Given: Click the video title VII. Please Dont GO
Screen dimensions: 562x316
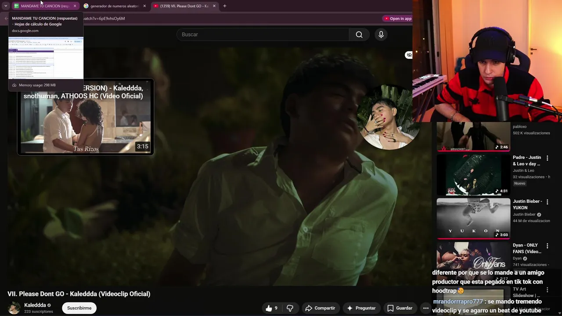Looking at the screenshot, I should pos(79,294).
